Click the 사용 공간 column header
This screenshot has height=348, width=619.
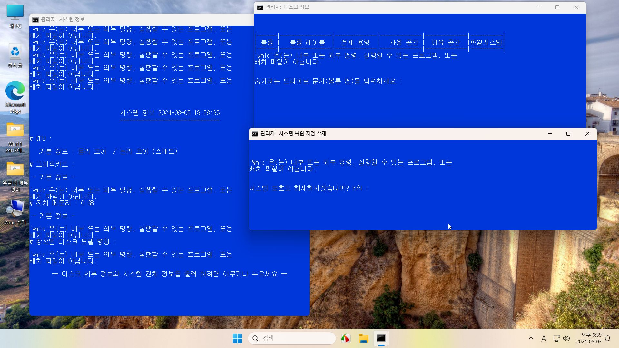[404, 43]
